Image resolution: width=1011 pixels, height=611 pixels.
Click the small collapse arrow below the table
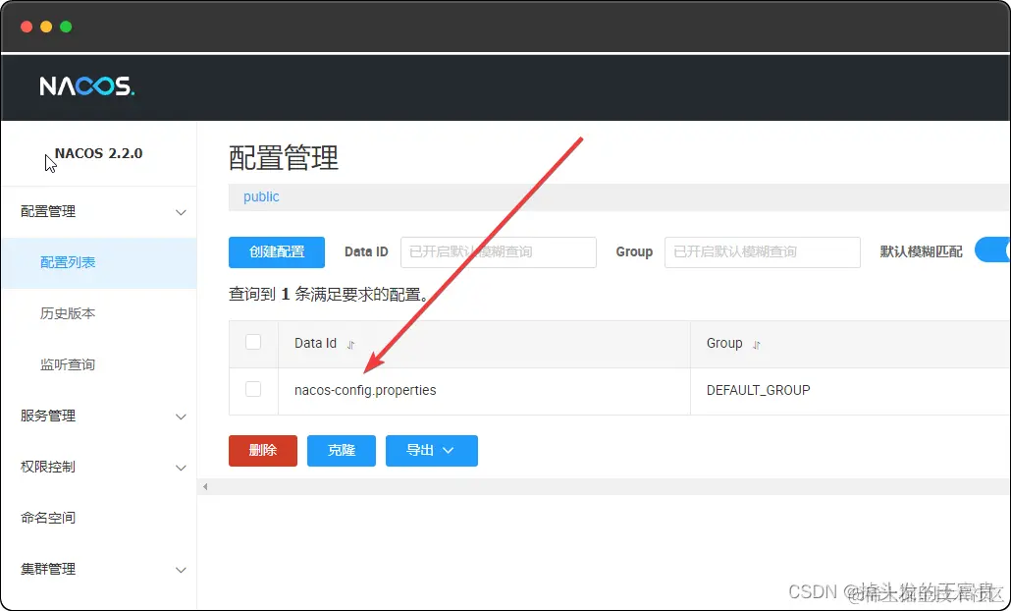pos(204,486)
